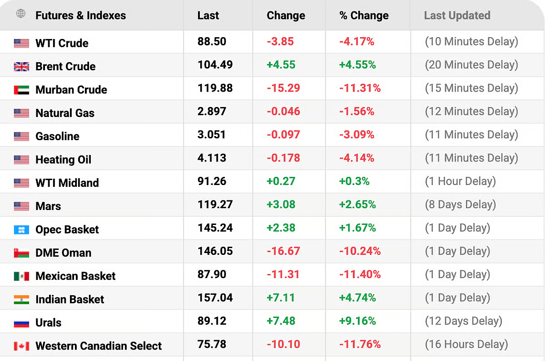Click the Urals percent change +9.16%

click(x=357, y=321)
